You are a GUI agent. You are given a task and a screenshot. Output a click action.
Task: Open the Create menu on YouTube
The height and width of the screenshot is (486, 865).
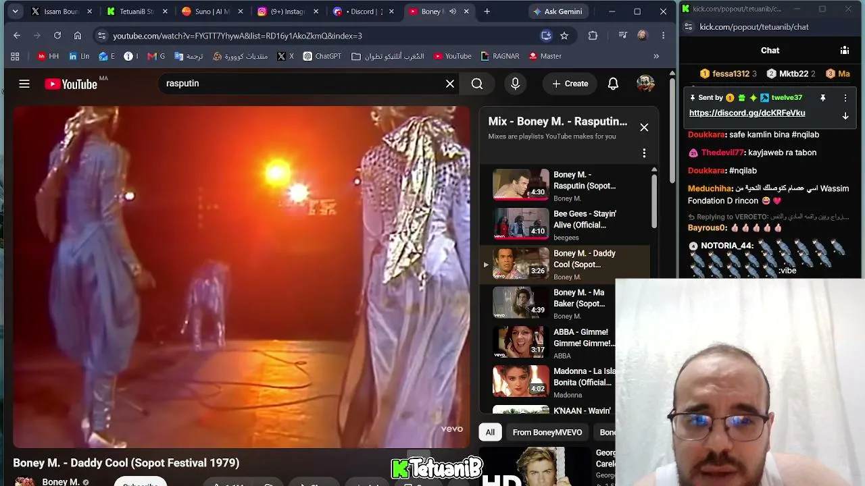570,84
